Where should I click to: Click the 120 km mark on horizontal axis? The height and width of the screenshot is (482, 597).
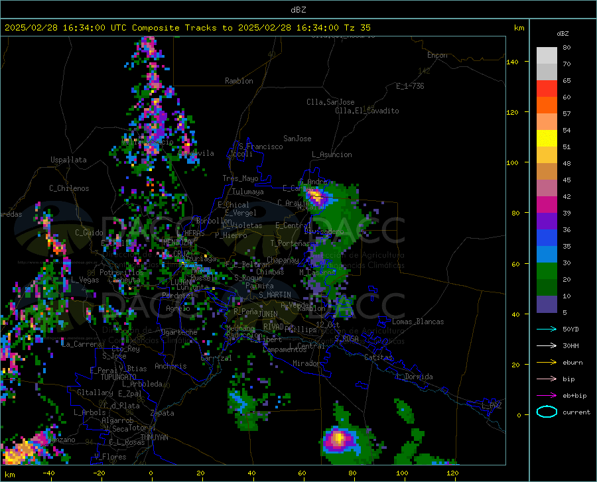452,473
